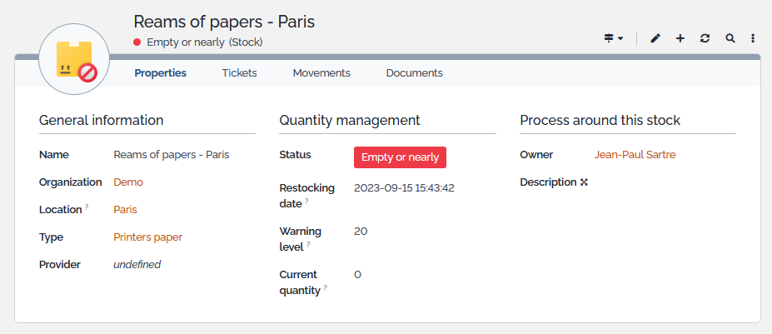Screen dimensions: 772x334
Task: Open the Demo organization link
Action: [x=128, y=182]
